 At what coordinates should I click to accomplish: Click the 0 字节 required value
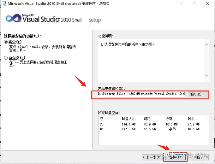[171, 129]
